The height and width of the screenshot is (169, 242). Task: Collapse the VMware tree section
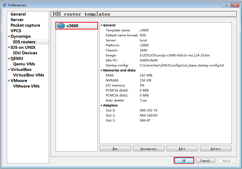tap(9, 81)
